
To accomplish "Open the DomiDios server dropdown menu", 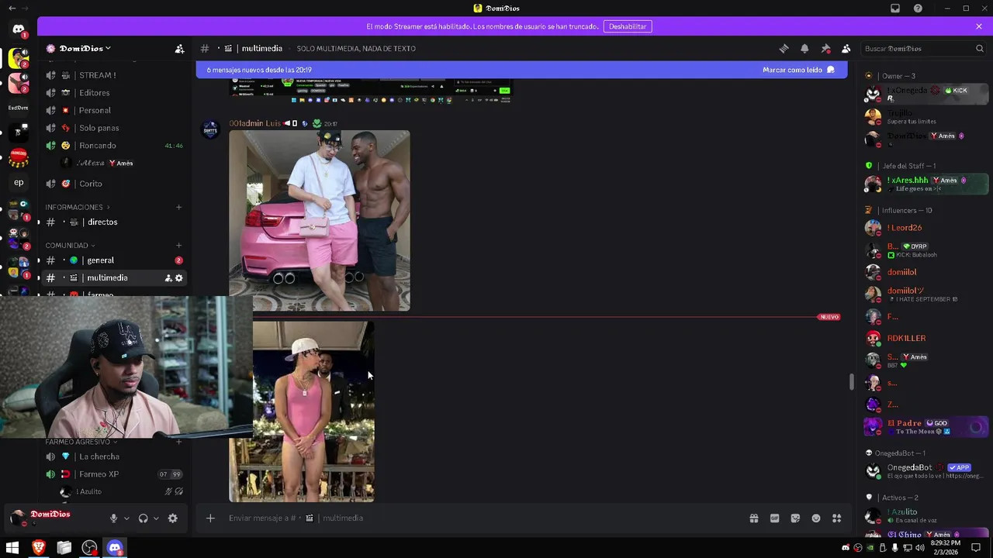I will pos(85,48).
